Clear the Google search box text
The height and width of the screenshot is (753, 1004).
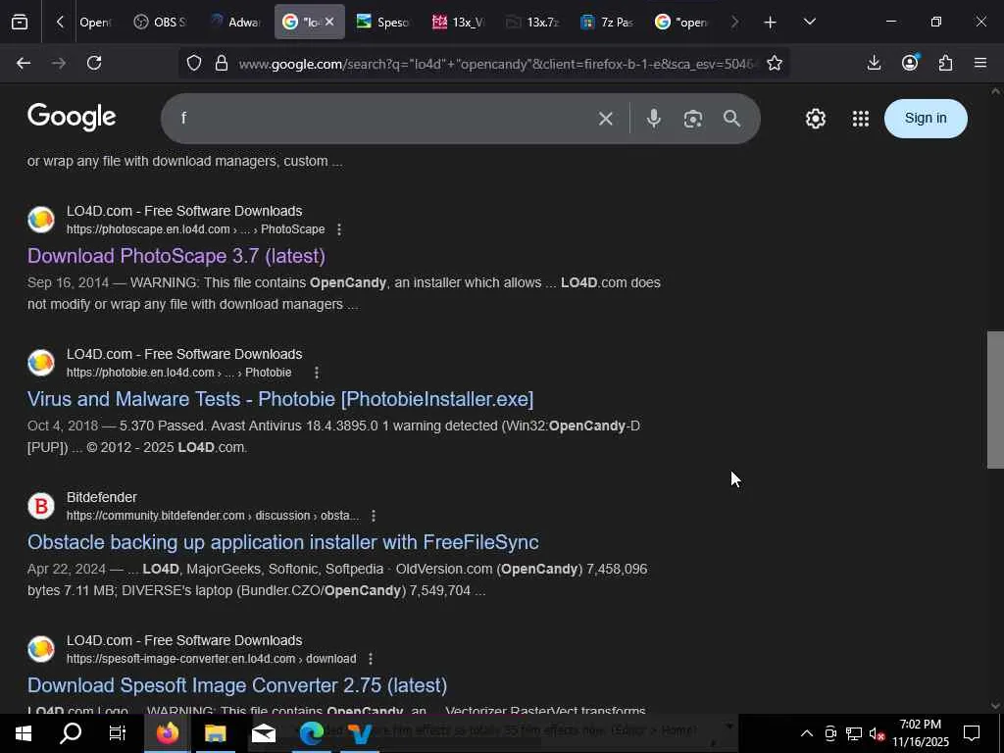click(x=606, y=119)
